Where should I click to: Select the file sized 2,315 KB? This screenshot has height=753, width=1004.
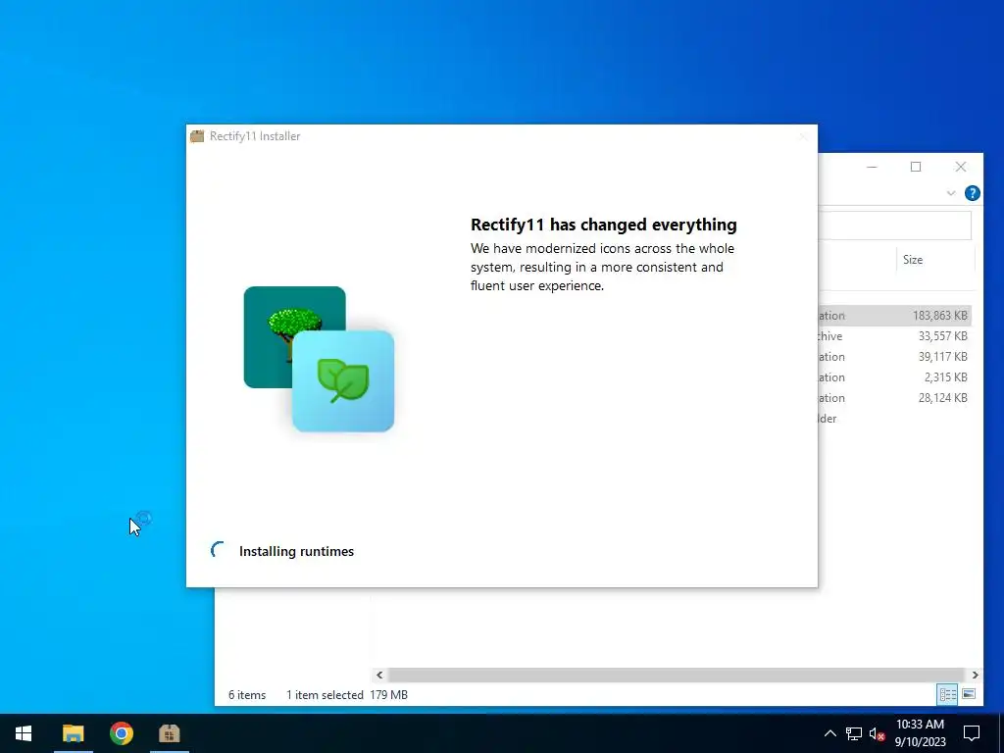click(894, 377)
